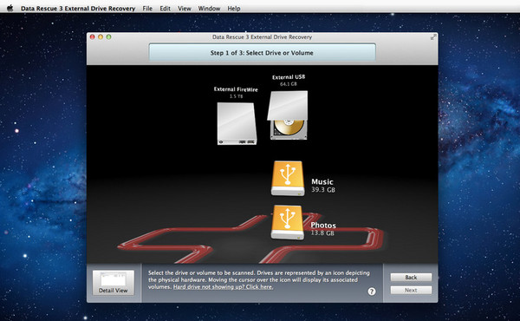520x321 pixels.
Task: Switch to Detail View
Action: coord(113,283)
